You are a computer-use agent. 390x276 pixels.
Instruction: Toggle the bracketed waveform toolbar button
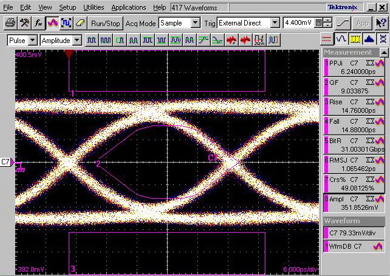tap(66, 23)
